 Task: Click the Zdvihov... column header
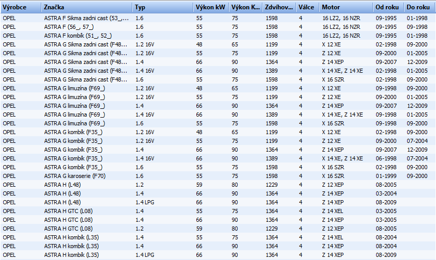click(x=279, y=7)
